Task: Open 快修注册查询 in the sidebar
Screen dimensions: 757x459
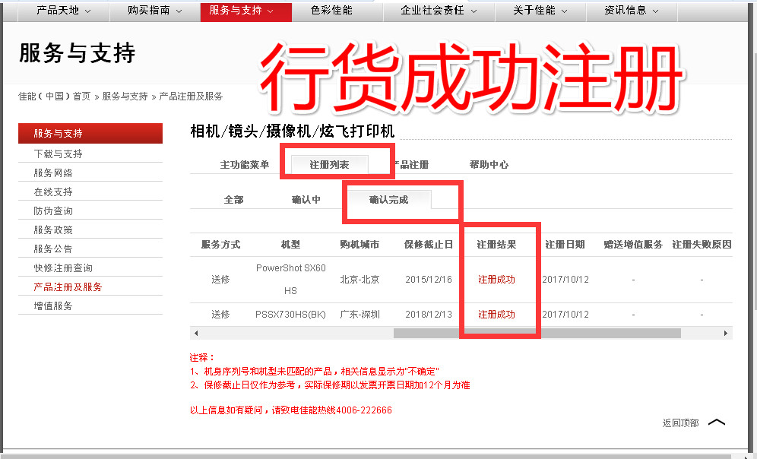Action: (x=63, y=267)
